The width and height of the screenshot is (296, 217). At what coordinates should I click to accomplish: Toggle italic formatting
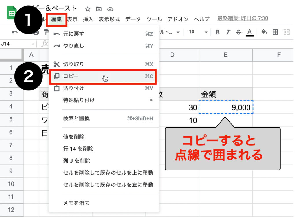(228, 32)
